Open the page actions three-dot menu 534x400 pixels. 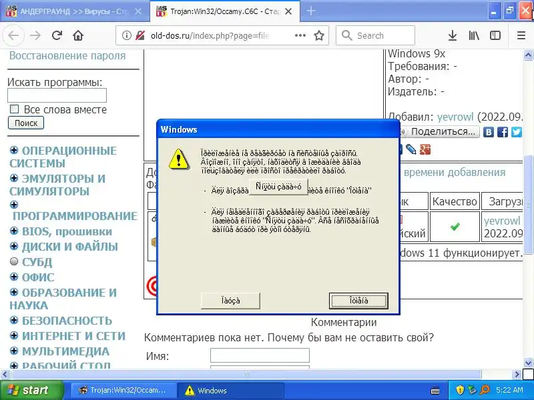(300, 35)
